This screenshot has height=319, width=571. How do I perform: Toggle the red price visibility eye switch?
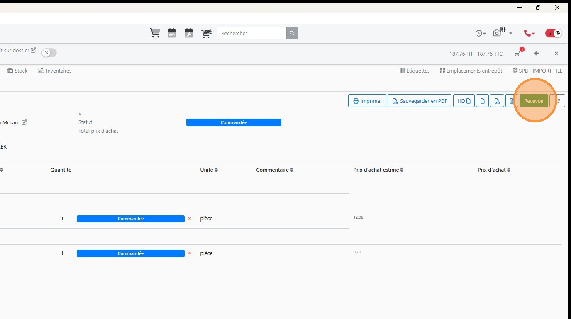point(554,33)
